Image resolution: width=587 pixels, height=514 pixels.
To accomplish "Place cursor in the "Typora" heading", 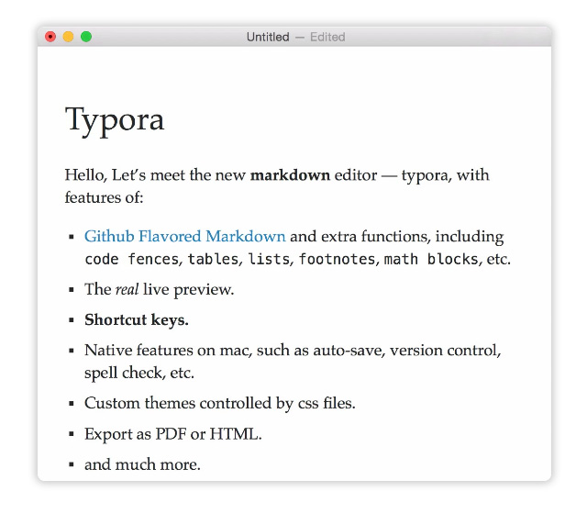I will point(115,120).
